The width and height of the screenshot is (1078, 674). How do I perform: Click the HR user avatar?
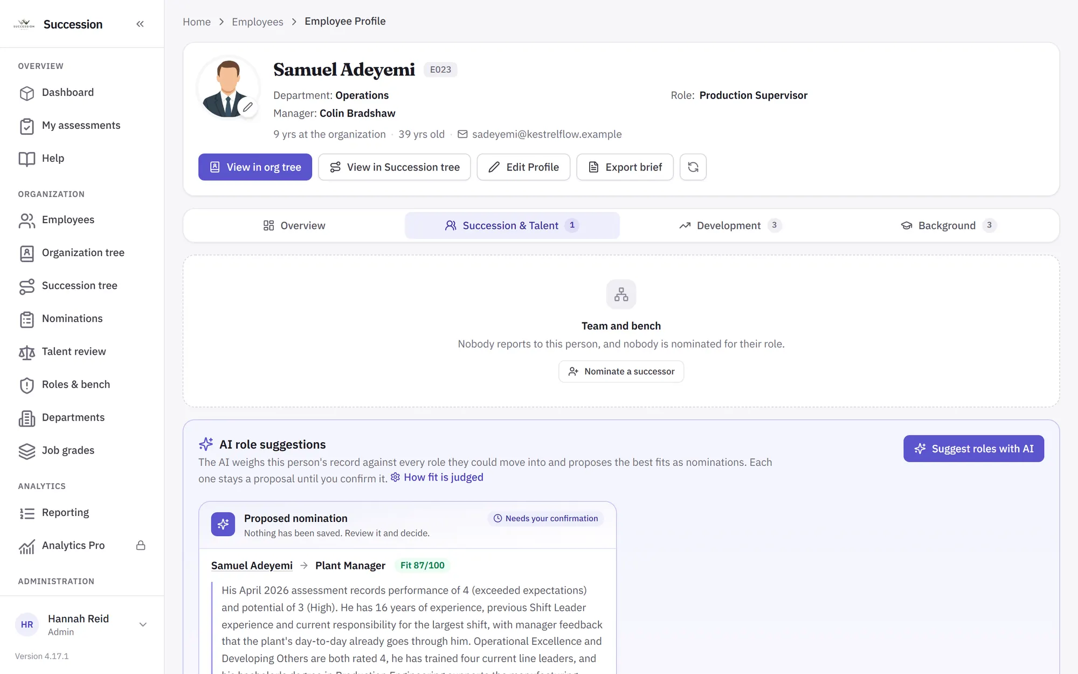tap(27, 624)
